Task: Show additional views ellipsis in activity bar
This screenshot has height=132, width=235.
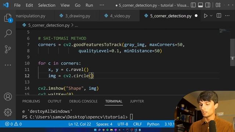Action: point(8,65)
